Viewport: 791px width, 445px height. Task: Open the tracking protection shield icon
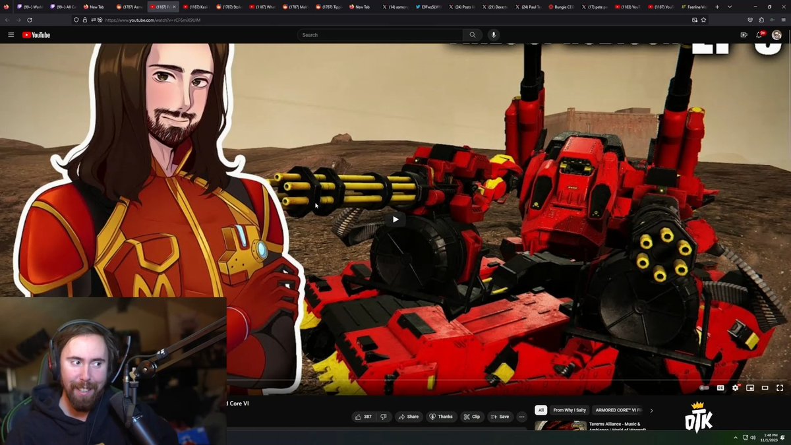[77, 20]
